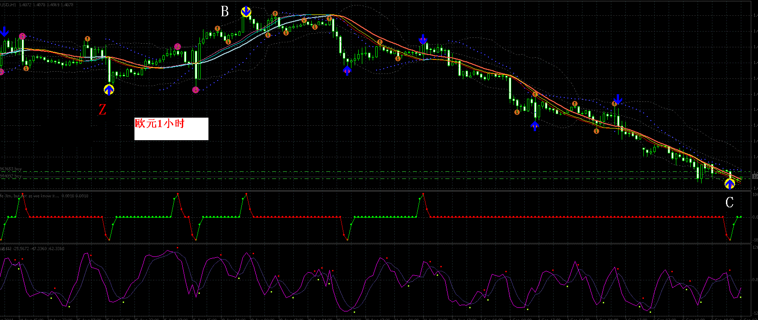Select the blue down arrow overlapping an orange marker

(x=618, y=100)
